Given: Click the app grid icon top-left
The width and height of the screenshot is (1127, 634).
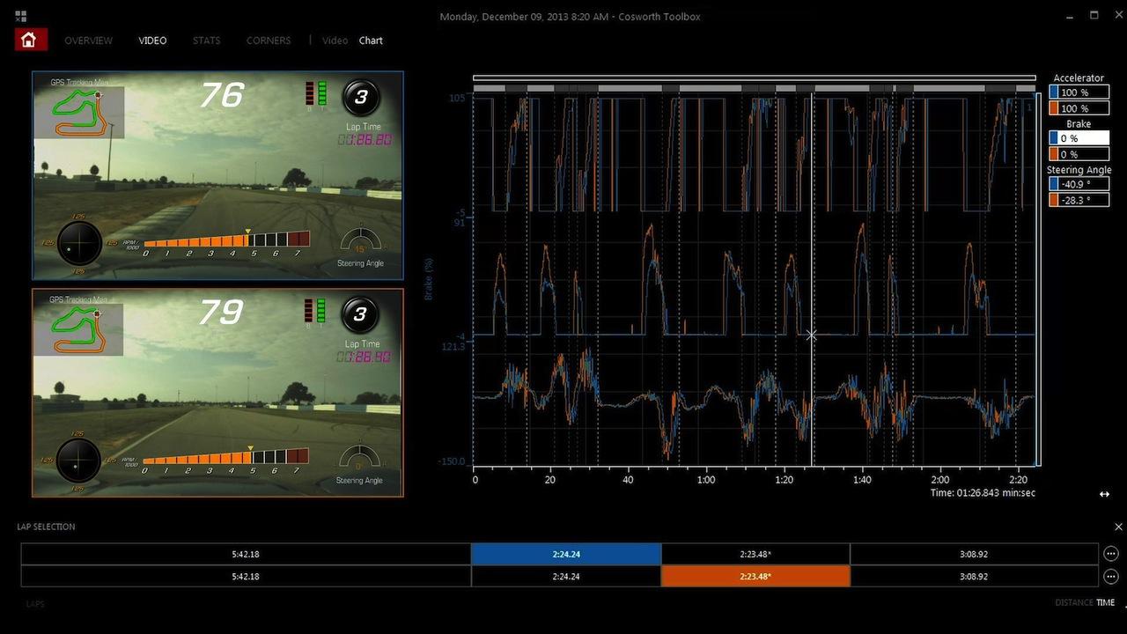Looking at the screenshot, I should pyautogui.click(x=21, y=16).
